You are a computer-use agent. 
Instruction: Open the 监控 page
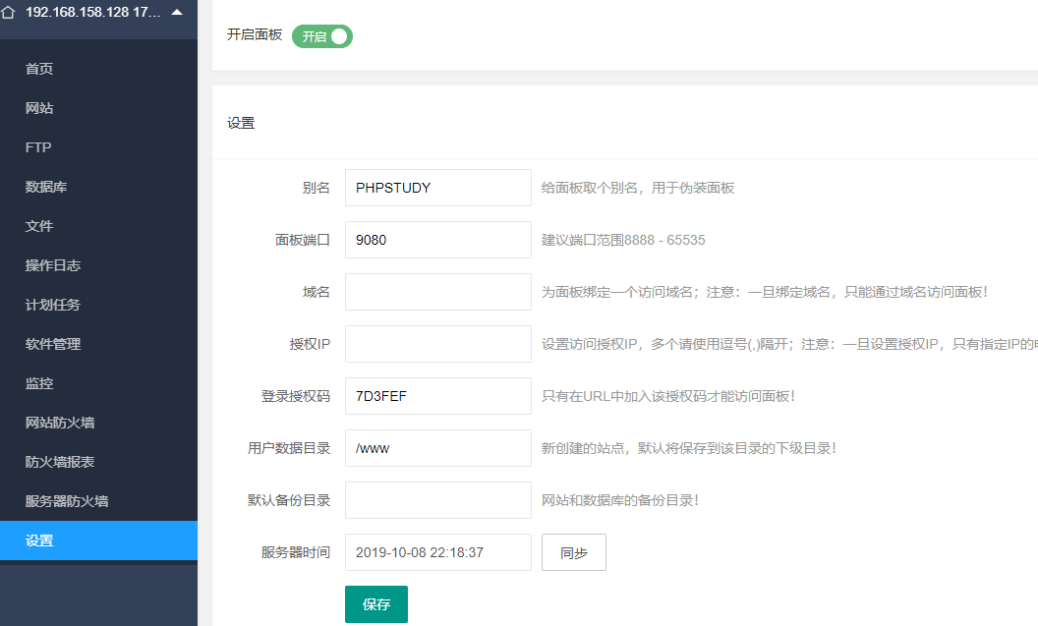[x=39, y=383]
